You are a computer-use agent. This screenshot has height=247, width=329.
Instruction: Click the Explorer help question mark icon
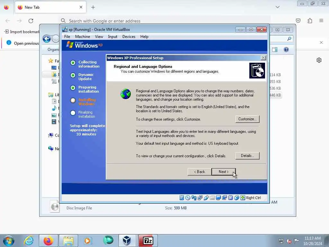pyautogui.click(x=286, y=50)
